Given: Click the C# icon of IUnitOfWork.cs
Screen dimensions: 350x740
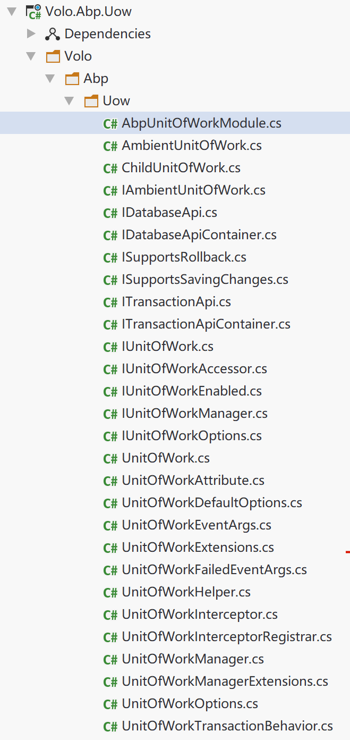Looking at the screenshot, I should pos(110,347).
